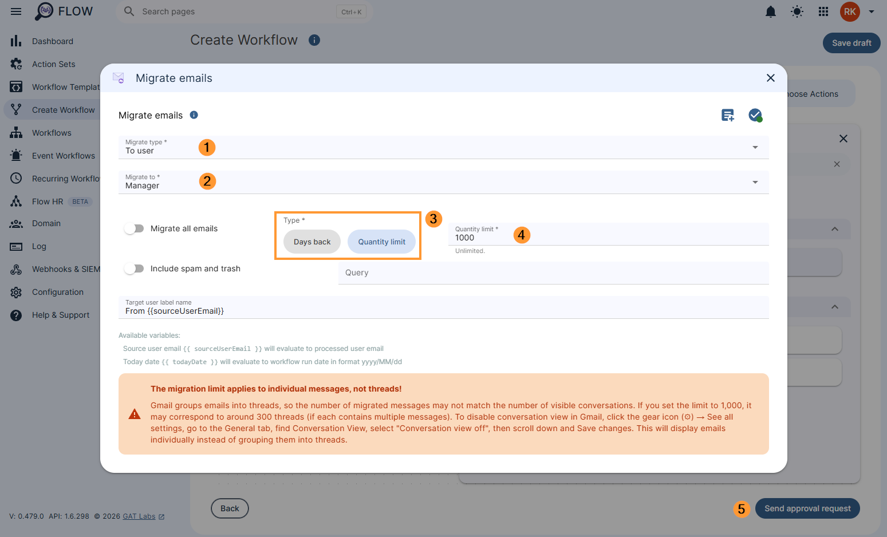887x537 pixels.
Task: Click the FLOW logo
Action: (x=64, y=11)
